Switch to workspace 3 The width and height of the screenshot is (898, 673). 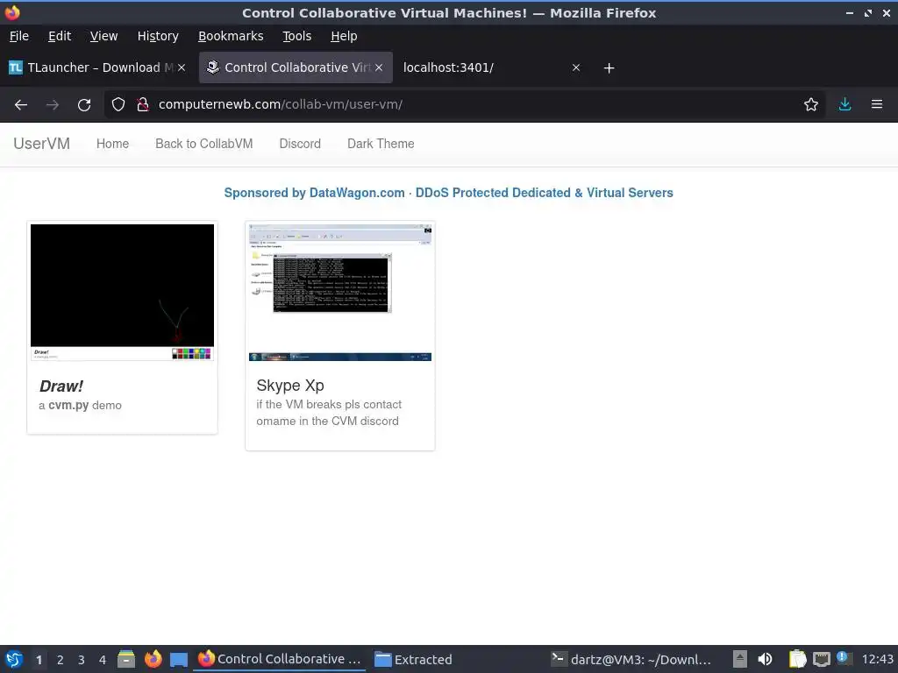coord(82,660)
